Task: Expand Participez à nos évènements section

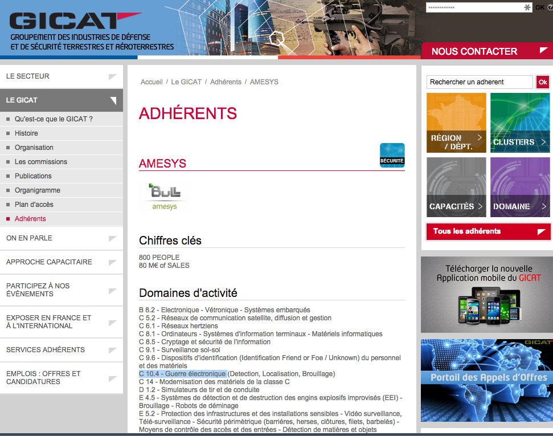Action: (62, 290)
